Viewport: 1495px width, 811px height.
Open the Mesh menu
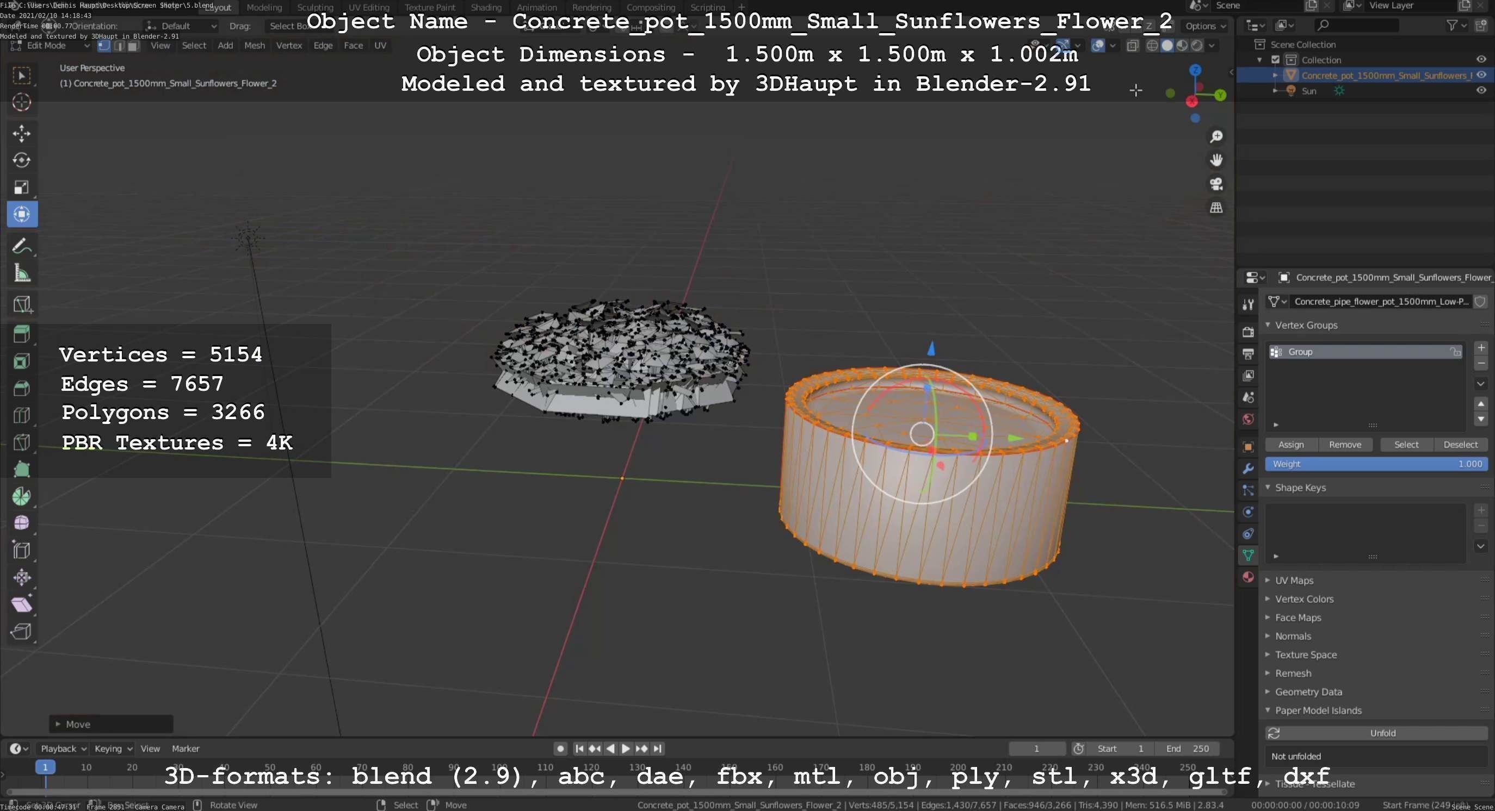tap(254, 45)
